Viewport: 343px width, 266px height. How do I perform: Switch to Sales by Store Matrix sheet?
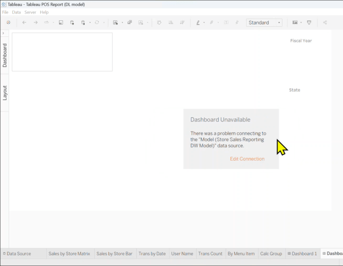tap(69, 254)
